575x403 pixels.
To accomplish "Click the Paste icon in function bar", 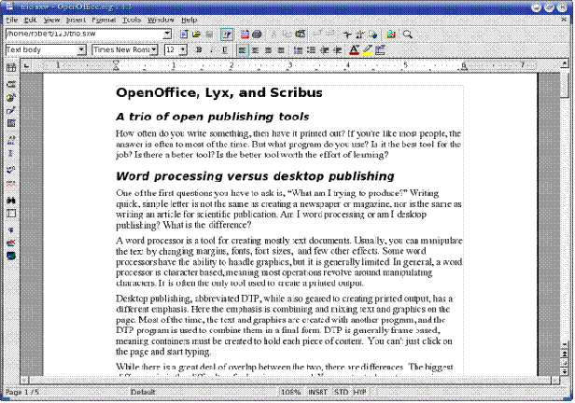I will click(301, 35).
